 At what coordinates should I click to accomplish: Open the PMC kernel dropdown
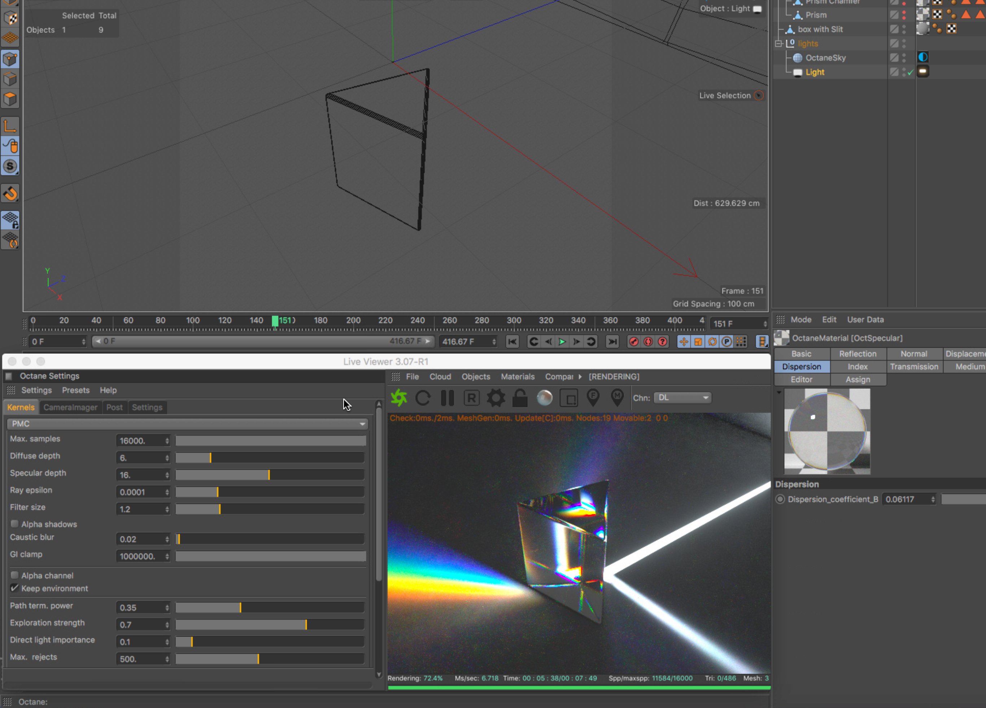(188, 423)
